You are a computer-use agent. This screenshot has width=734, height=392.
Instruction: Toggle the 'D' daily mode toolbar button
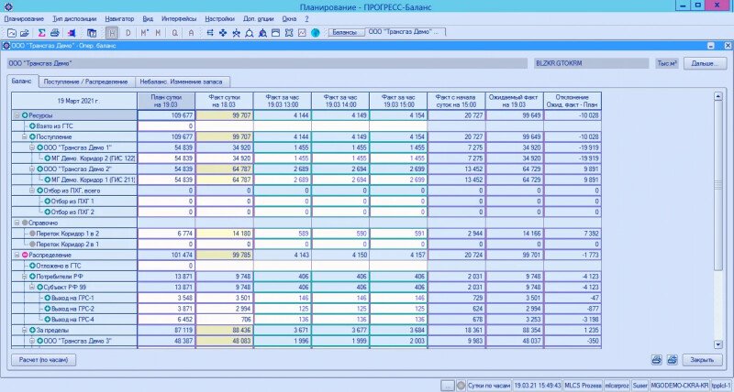(128, 33)
